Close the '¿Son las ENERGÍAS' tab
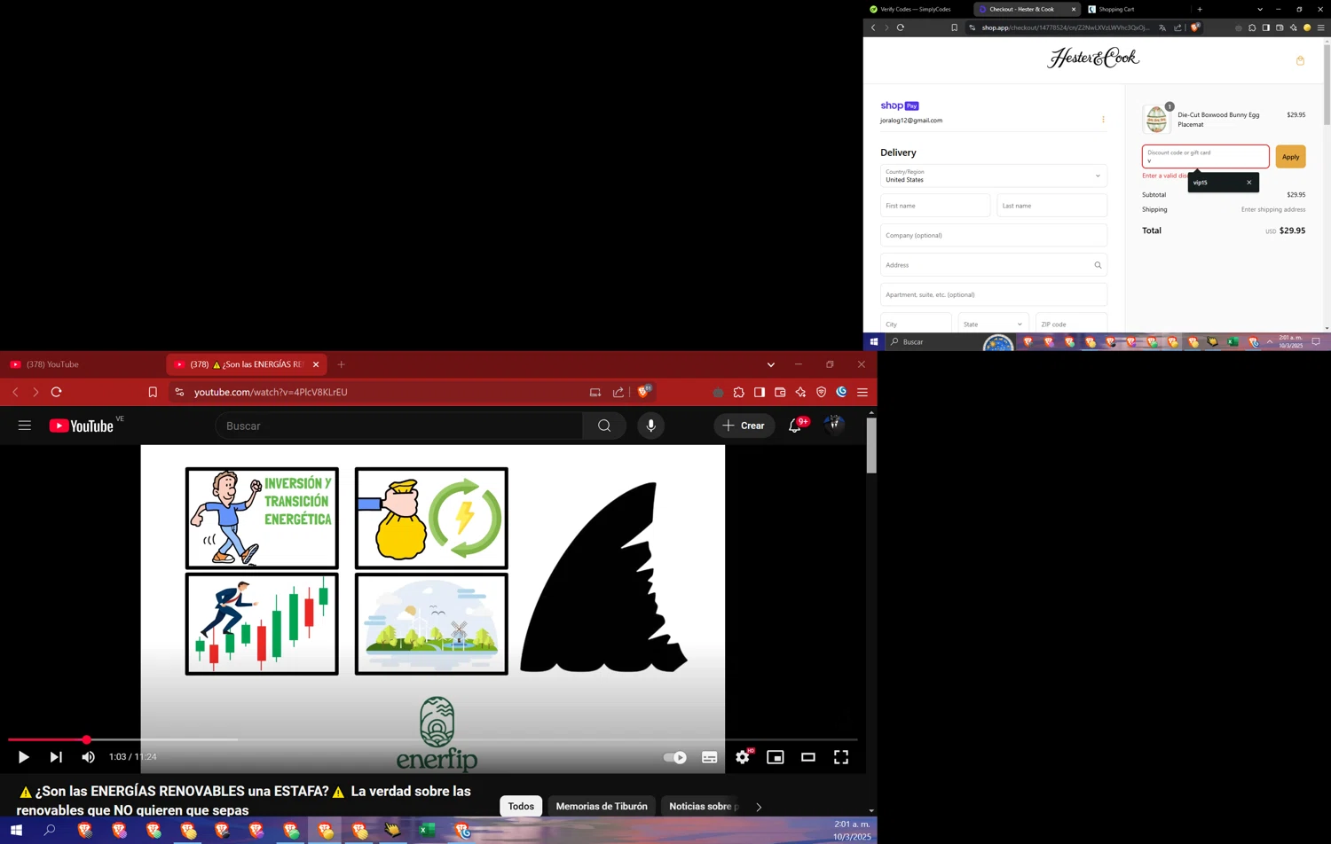 [x=316, y=364]
